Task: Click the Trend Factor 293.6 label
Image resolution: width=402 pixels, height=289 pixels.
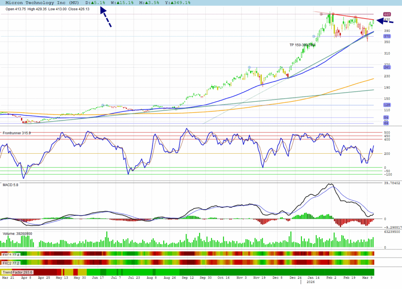Action: (17, 272)
